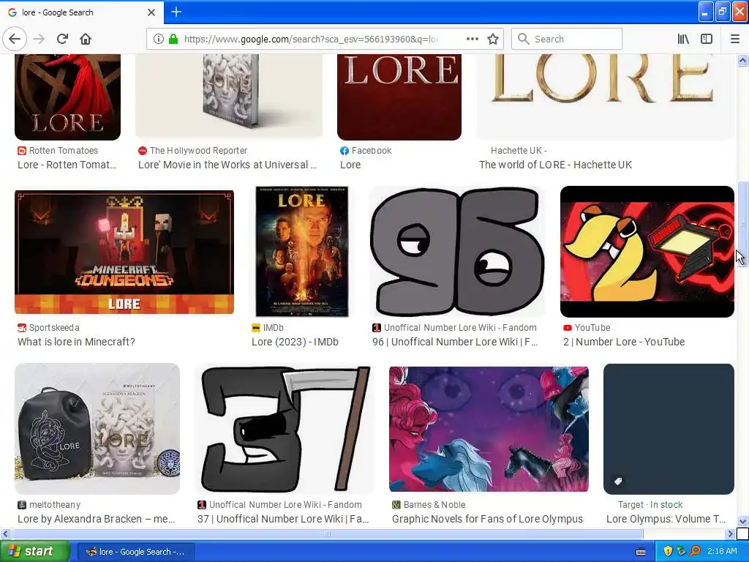The width and height of the screenshot is (749, 562).
Task: Open the gold LORE Hachette UK image
Action: click(605, 97)
